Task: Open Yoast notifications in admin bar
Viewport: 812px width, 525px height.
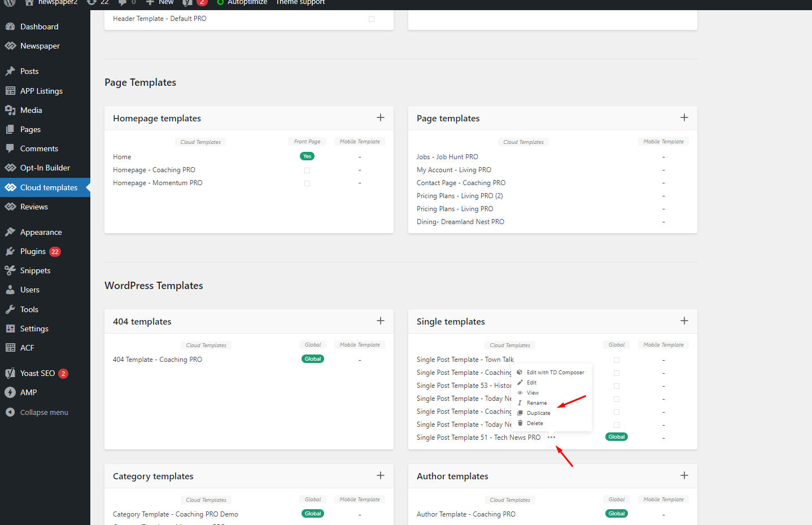Action: 195,3
